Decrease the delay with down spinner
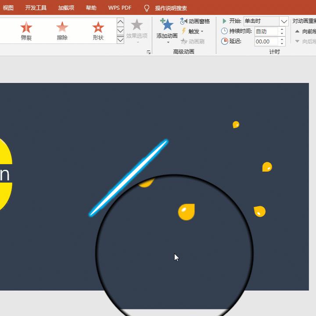Viewport: 316px width, 316px height. point(282,44)
